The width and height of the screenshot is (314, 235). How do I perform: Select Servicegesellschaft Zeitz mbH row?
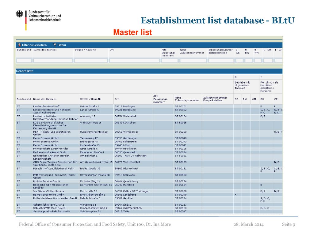click(149, 211)
